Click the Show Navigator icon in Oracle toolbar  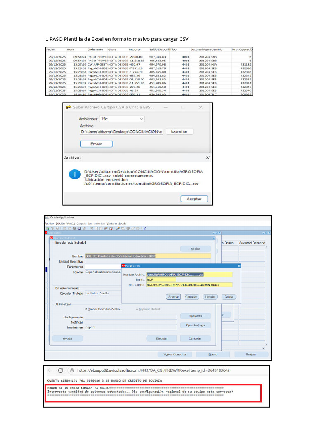pos(57,228)
